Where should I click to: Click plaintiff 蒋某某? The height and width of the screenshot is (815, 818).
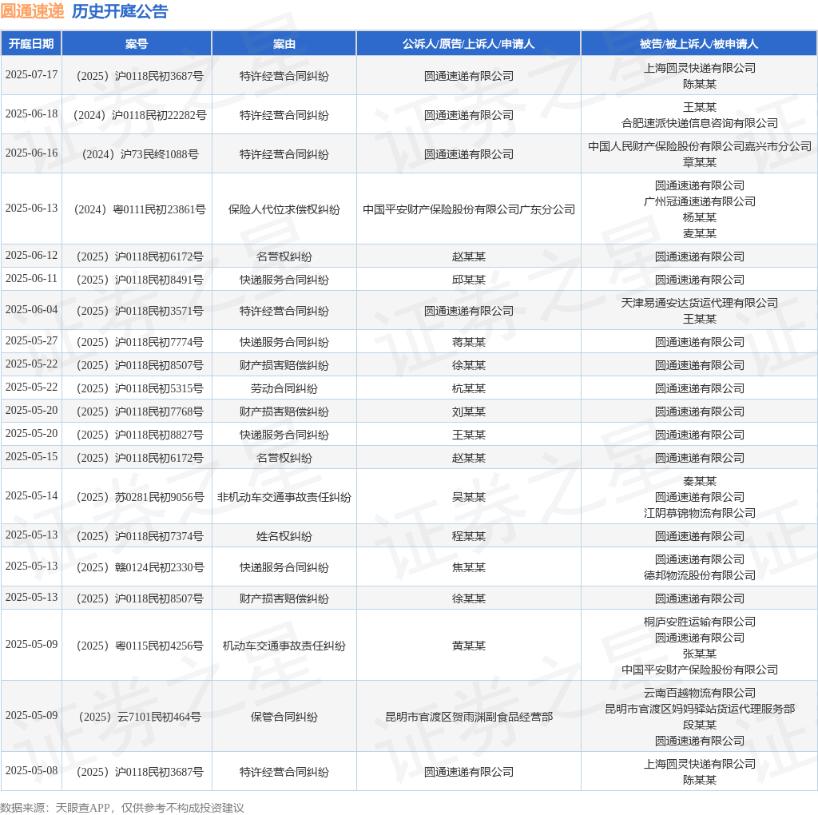(x=468, y=342)
